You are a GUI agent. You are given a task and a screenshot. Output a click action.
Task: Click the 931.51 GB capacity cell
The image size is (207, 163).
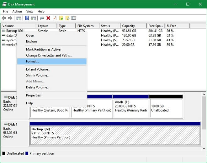(x=129, y=31)
